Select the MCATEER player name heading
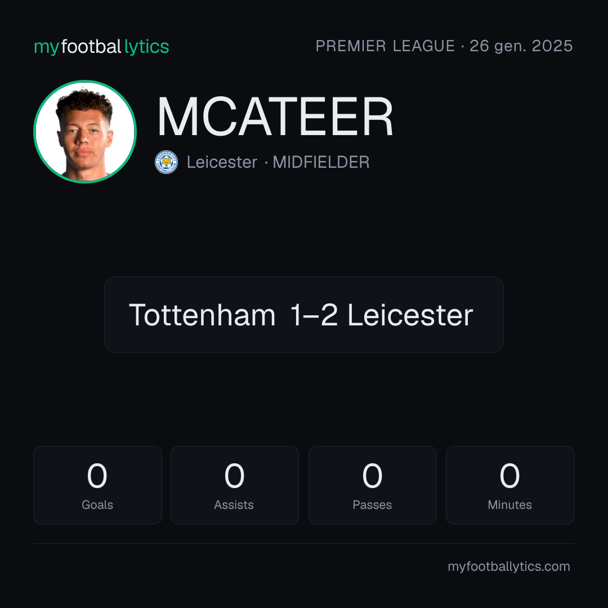This screenshot has width=608, height=608. (x=275, y=117)
